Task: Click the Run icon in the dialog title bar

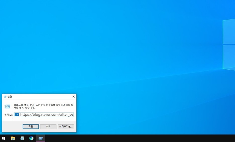Action: coord(5,97)
